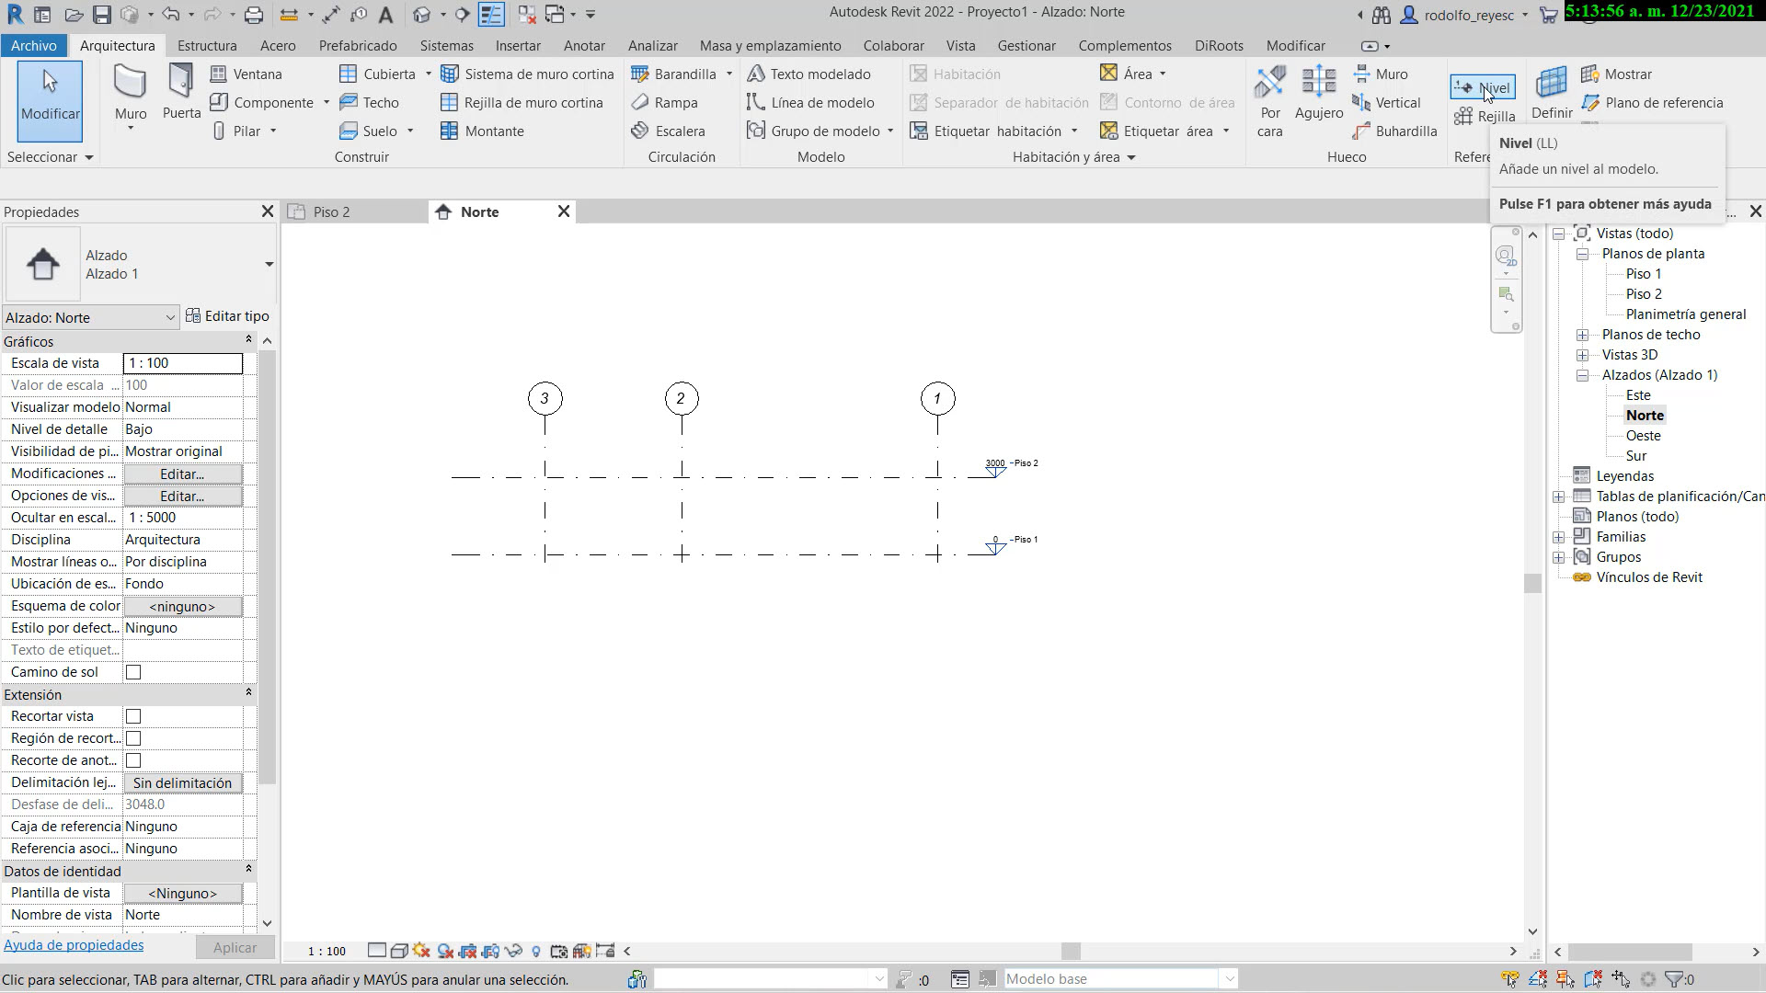The image size is (1766, 993).
Task: Click the Techo roof tool
Action: (x=369, y=102)
